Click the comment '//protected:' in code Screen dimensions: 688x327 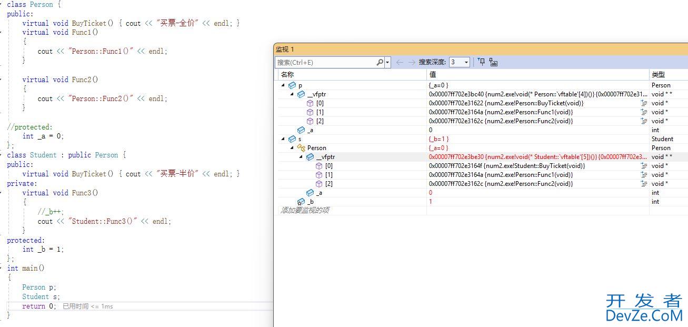[29, 127]
